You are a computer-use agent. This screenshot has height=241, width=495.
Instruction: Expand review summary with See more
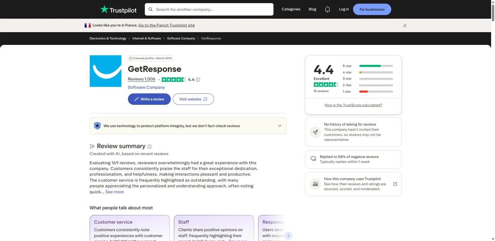coord(115,192)
